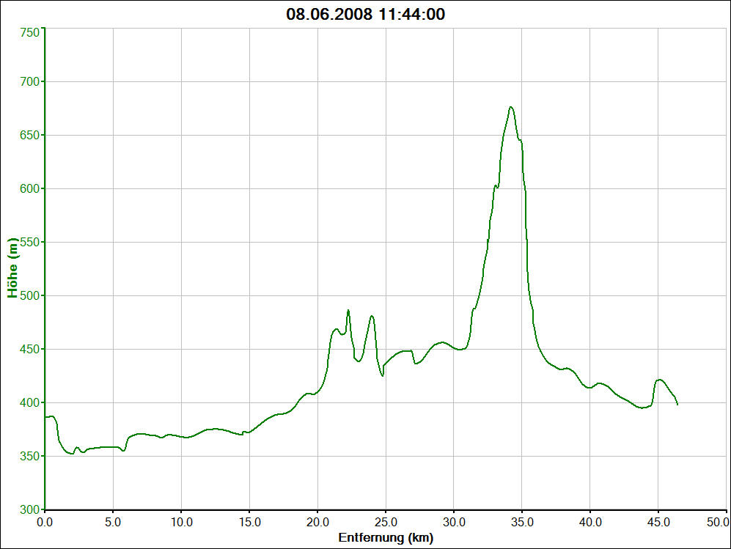Click the 650 height axis tick label
Image resolution: width=731 pixels, height=549 pixels.
[29, 135]
